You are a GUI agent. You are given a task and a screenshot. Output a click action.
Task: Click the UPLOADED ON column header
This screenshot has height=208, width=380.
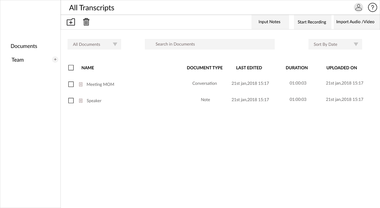pos(342,68)
